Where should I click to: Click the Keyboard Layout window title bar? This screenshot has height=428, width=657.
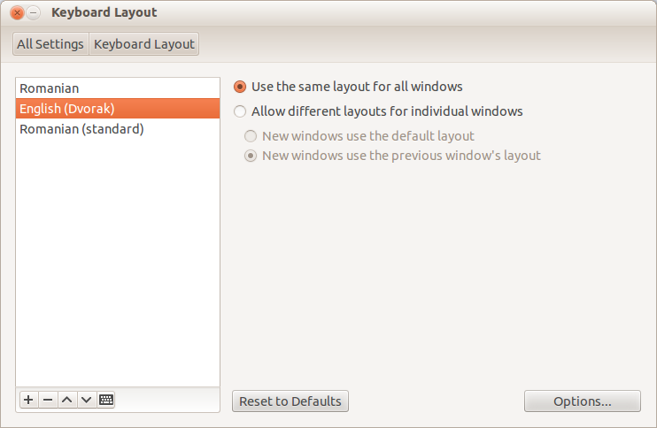(354, 13)
